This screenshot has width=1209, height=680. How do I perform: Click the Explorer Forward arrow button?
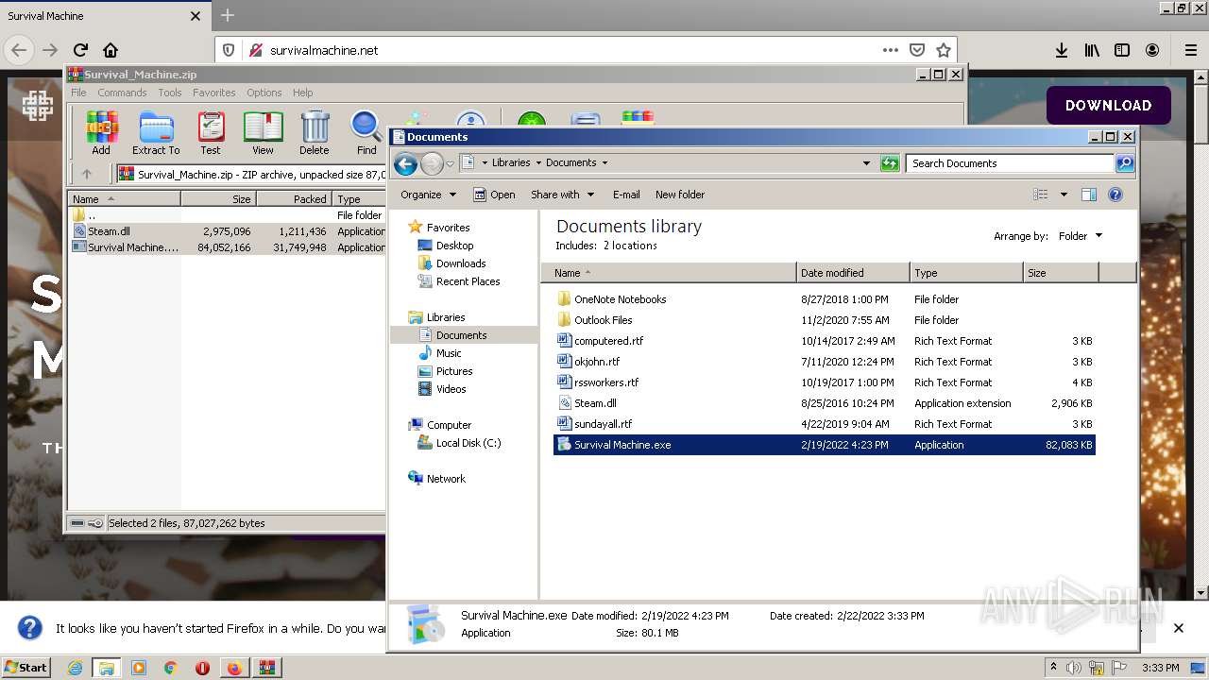[x=432, y=163]
